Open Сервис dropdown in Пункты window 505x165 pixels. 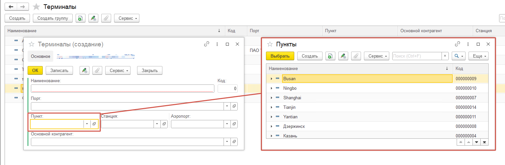[376, 56]
